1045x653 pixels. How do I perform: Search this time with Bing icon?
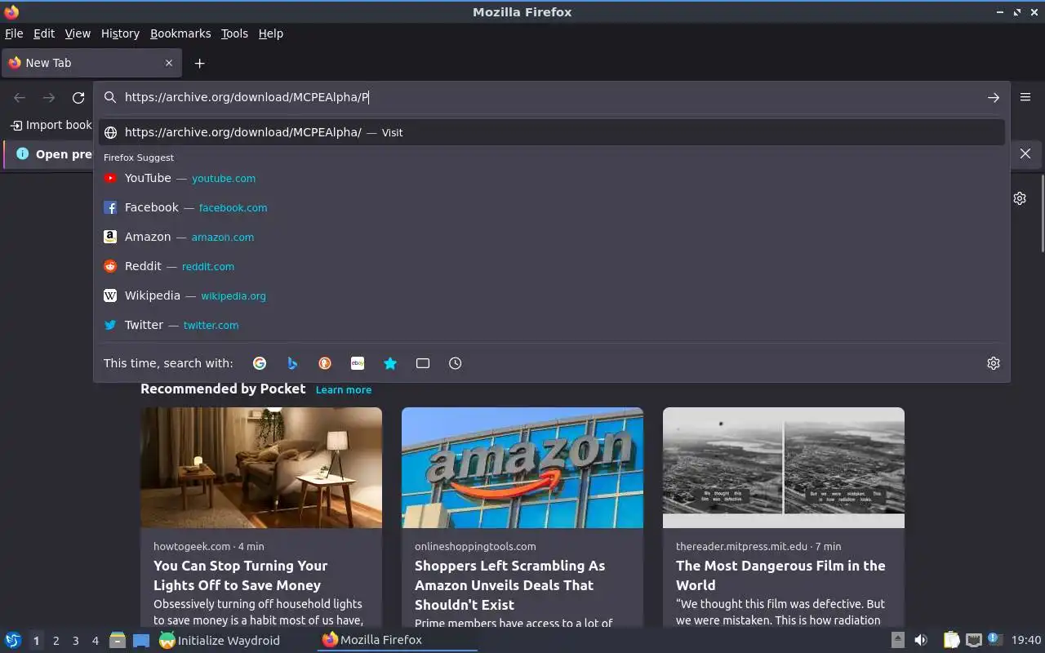pos(292,363)
